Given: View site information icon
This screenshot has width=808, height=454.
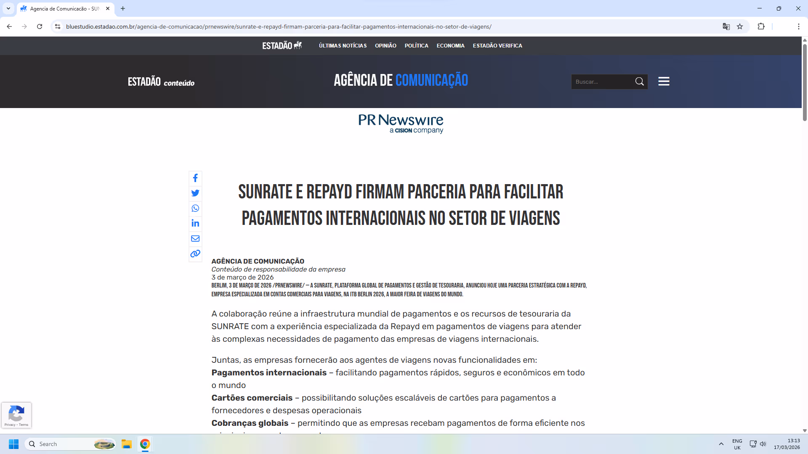Looking at the screenshot, I should [x=58, y=26].
